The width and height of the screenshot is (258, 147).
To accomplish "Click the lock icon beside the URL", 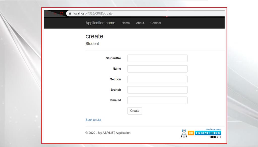I will click(70, 14).
